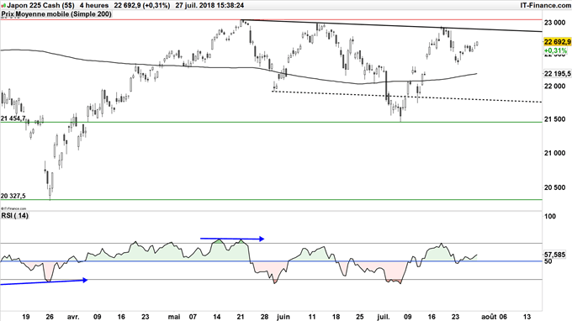Screen dimensions: 572x321
Task: Click the 27 juil. 2018 15:38:24 timestamp
Action: tap(209, 6)
